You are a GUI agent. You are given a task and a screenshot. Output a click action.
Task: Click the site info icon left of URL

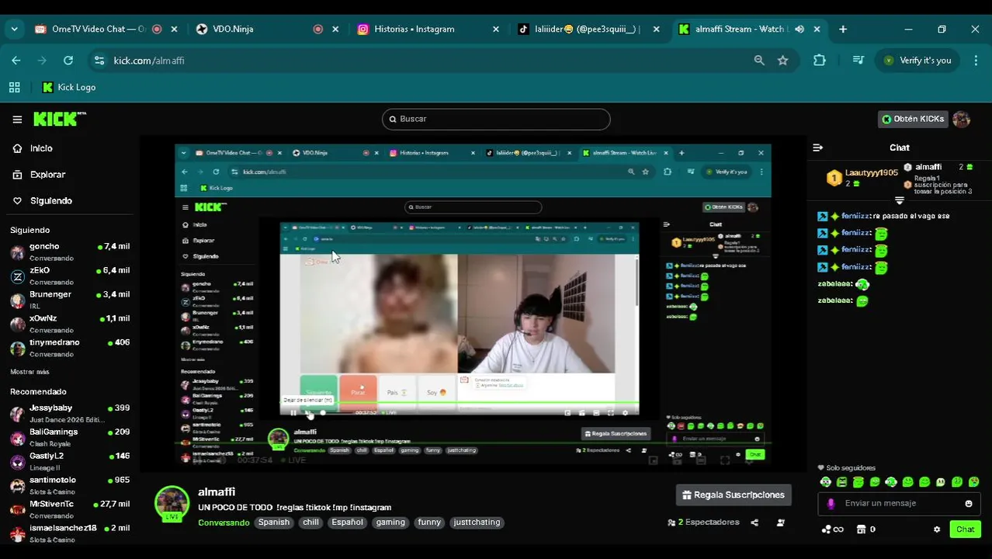click(99, 60)
